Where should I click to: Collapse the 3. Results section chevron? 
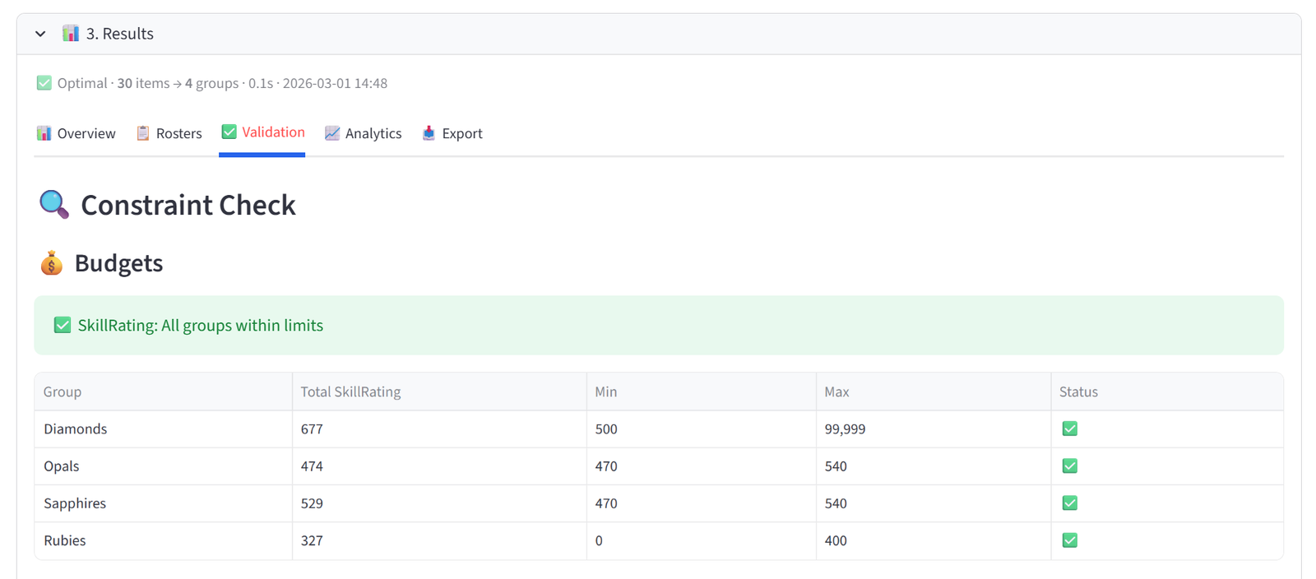coord(40,34)
